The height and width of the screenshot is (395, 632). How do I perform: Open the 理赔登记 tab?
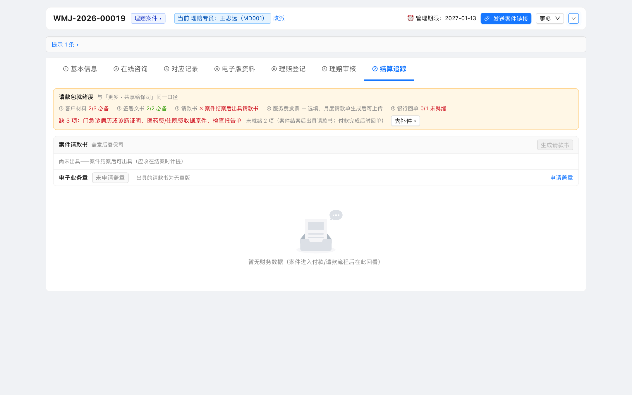tap(288, 69)
